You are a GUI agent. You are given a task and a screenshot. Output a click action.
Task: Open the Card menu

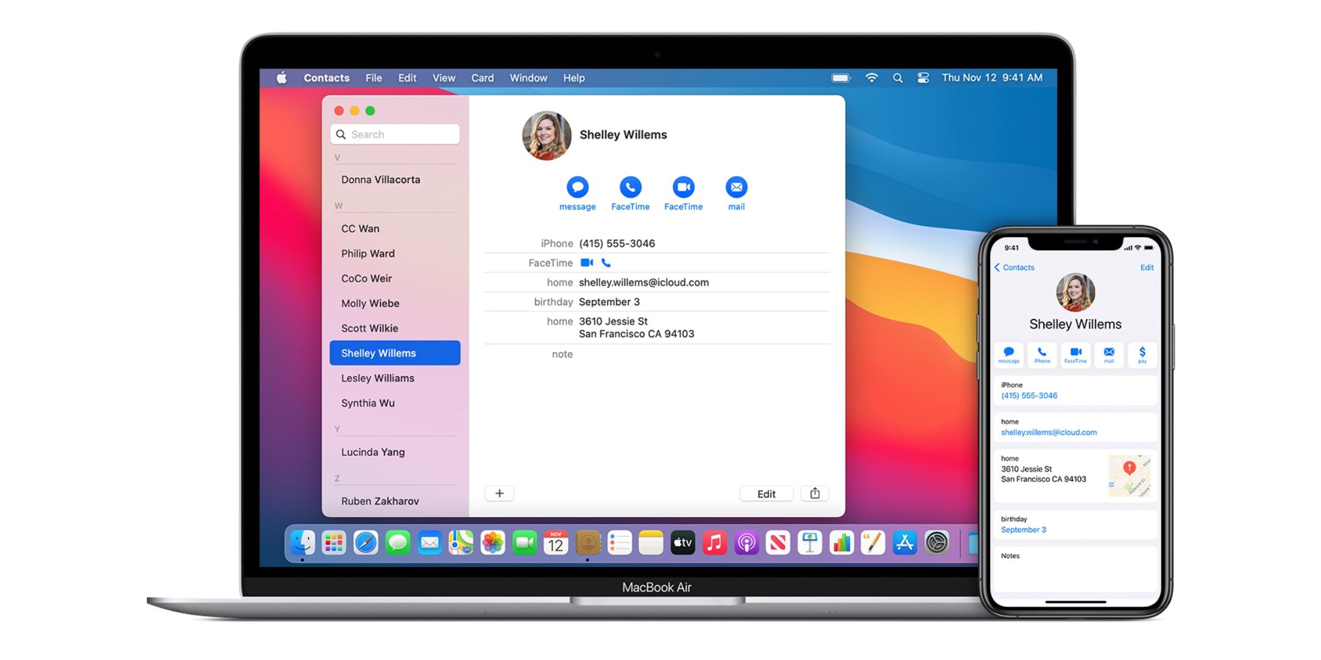point(483,78)
